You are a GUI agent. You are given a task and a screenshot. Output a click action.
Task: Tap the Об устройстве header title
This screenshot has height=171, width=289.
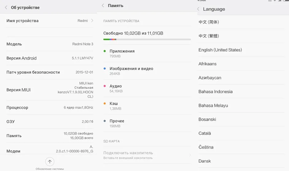click(25, 8)
